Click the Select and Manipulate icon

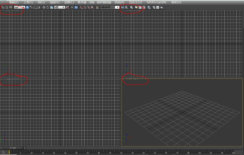pyautogui.click(x=72, y=7)
